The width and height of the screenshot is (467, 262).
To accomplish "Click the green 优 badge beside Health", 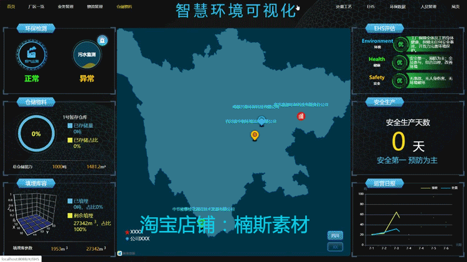I will point(399,62).
